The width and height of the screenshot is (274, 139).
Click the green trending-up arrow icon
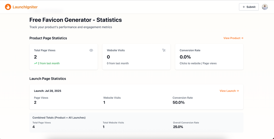click(35, 63)
